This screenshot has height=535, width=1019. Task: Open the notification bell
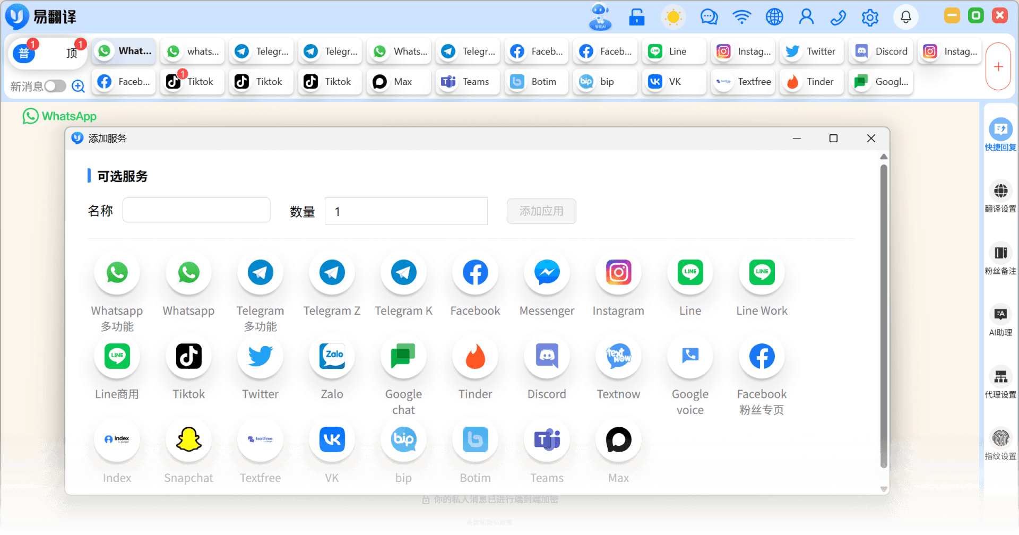click(x=906, y=17)
